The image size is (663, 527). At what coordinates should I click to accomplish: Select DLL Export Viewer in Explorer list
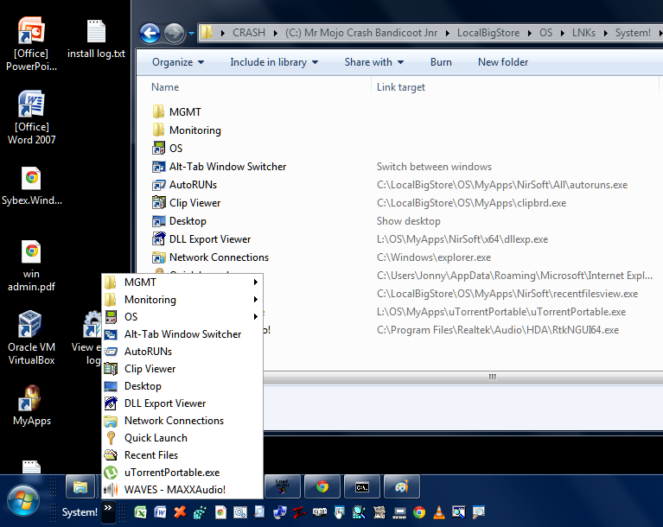(201, 239)
